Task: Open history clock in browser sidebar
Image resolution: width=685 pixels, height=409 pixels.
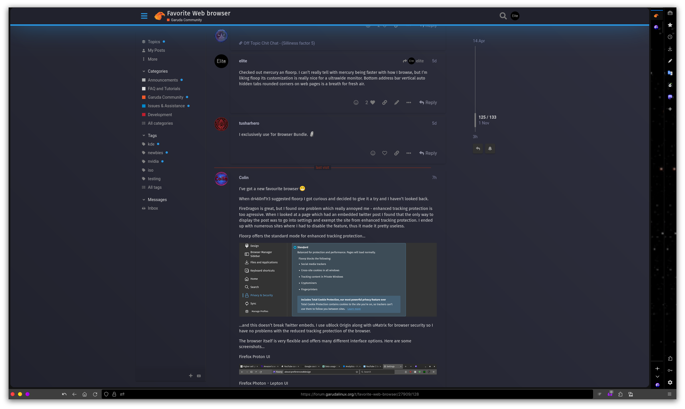Action: point(670,37)
